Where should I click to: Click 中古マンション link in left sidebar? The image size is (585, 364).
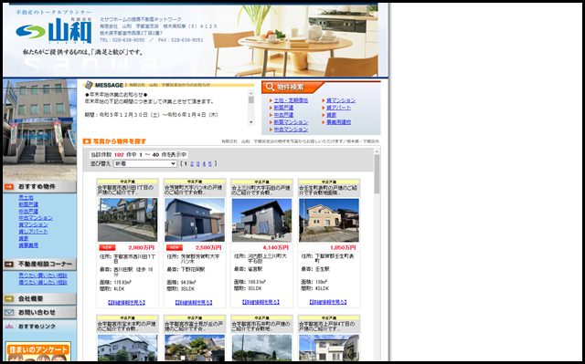pos(36,218)
